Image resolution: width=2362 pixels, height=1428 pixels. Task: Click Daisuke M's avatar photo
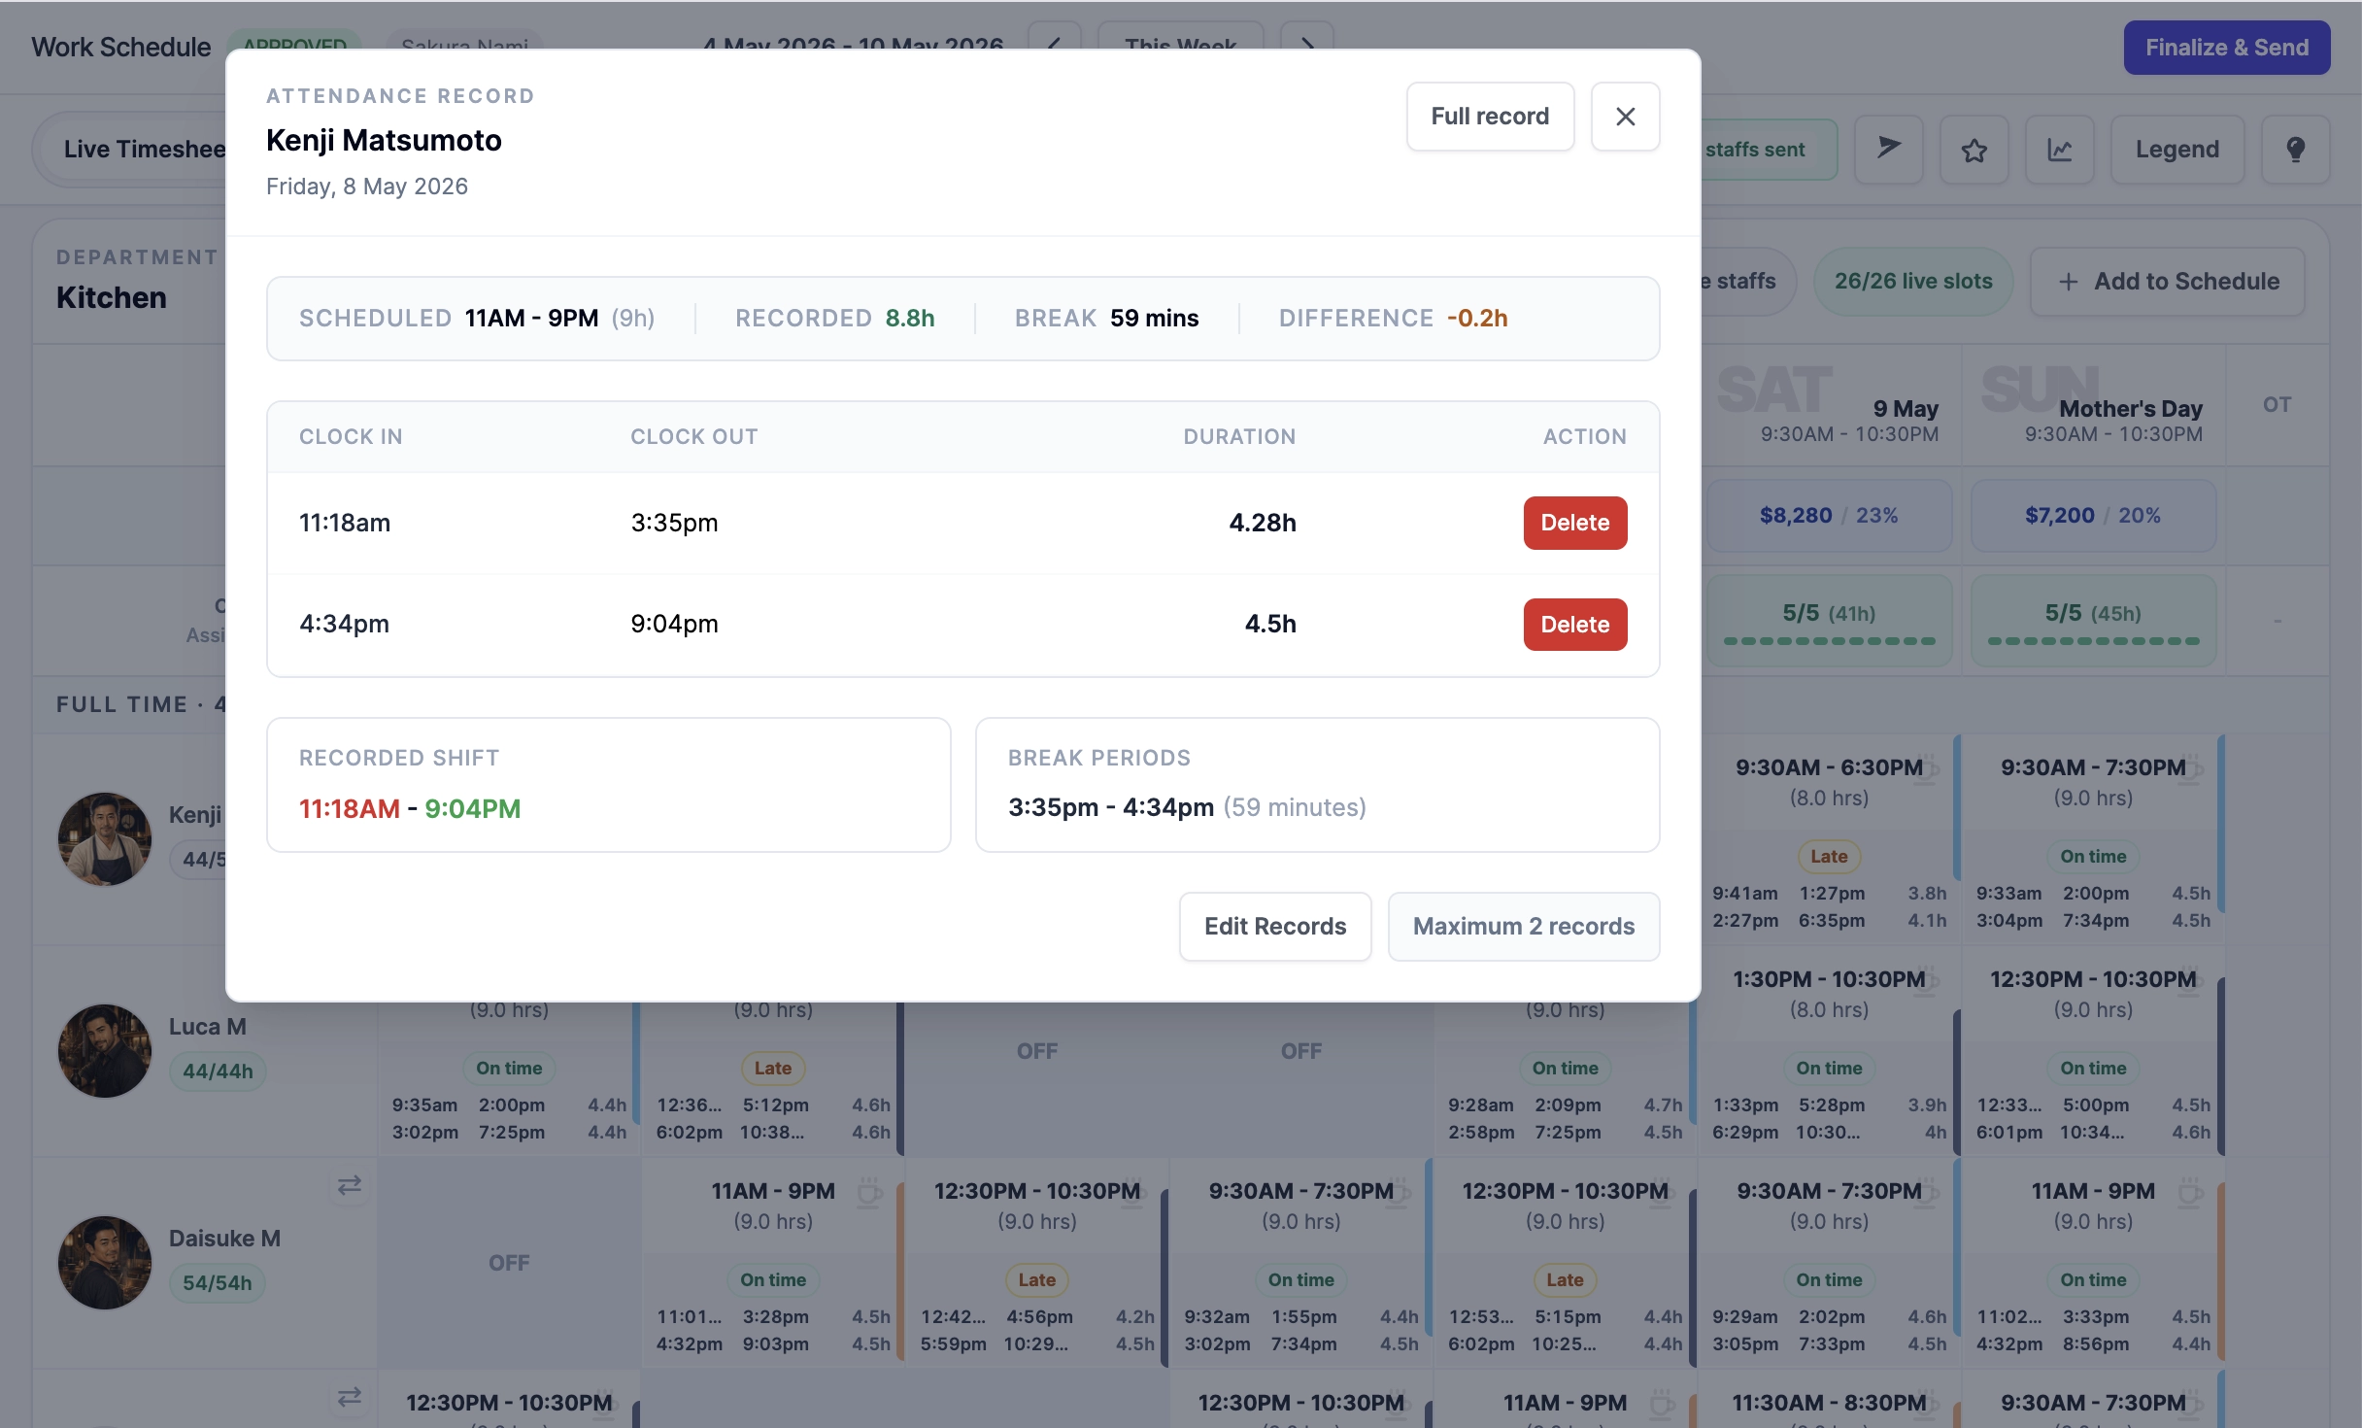[x=105, y=1263]
